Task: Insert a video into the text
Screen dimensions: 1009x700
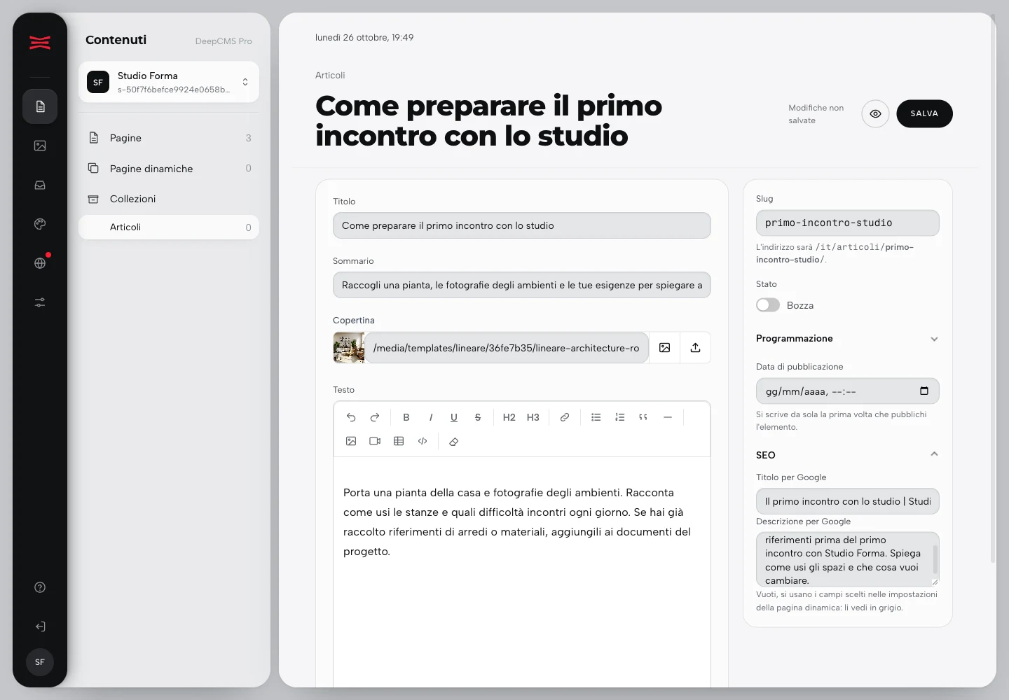Action: 375,441
